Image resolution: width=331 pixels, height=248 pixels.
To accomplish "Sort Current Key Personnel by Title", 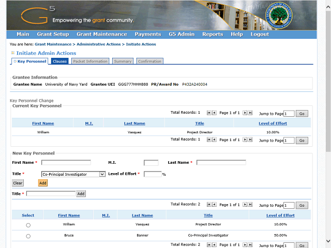I will 200,123.
